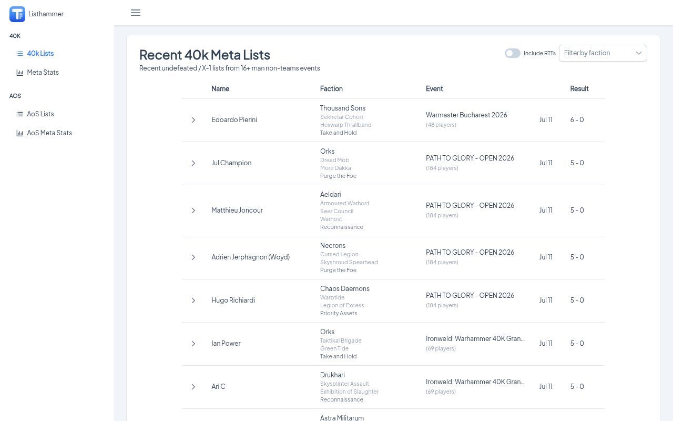The image size is (673, 421).
Task: Expand Ari C's list row
Action: [x=193, y=387]
